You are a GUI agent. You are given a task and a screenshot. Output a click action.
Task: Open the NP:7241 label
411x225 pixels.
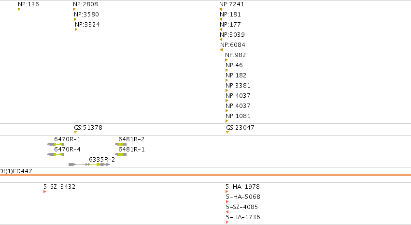232,4
